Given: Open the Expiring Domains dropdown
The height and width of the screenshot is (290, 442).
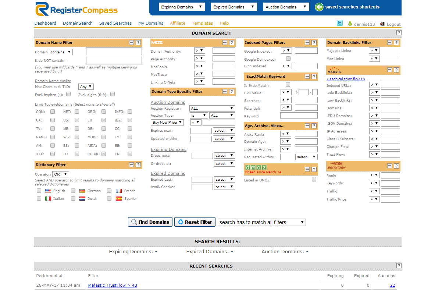Looking at the screenshot, I should tap(182, 7).
